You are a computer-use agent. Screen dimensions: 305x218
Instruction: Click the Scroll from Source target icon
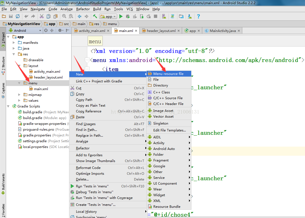tap(46, 30)
